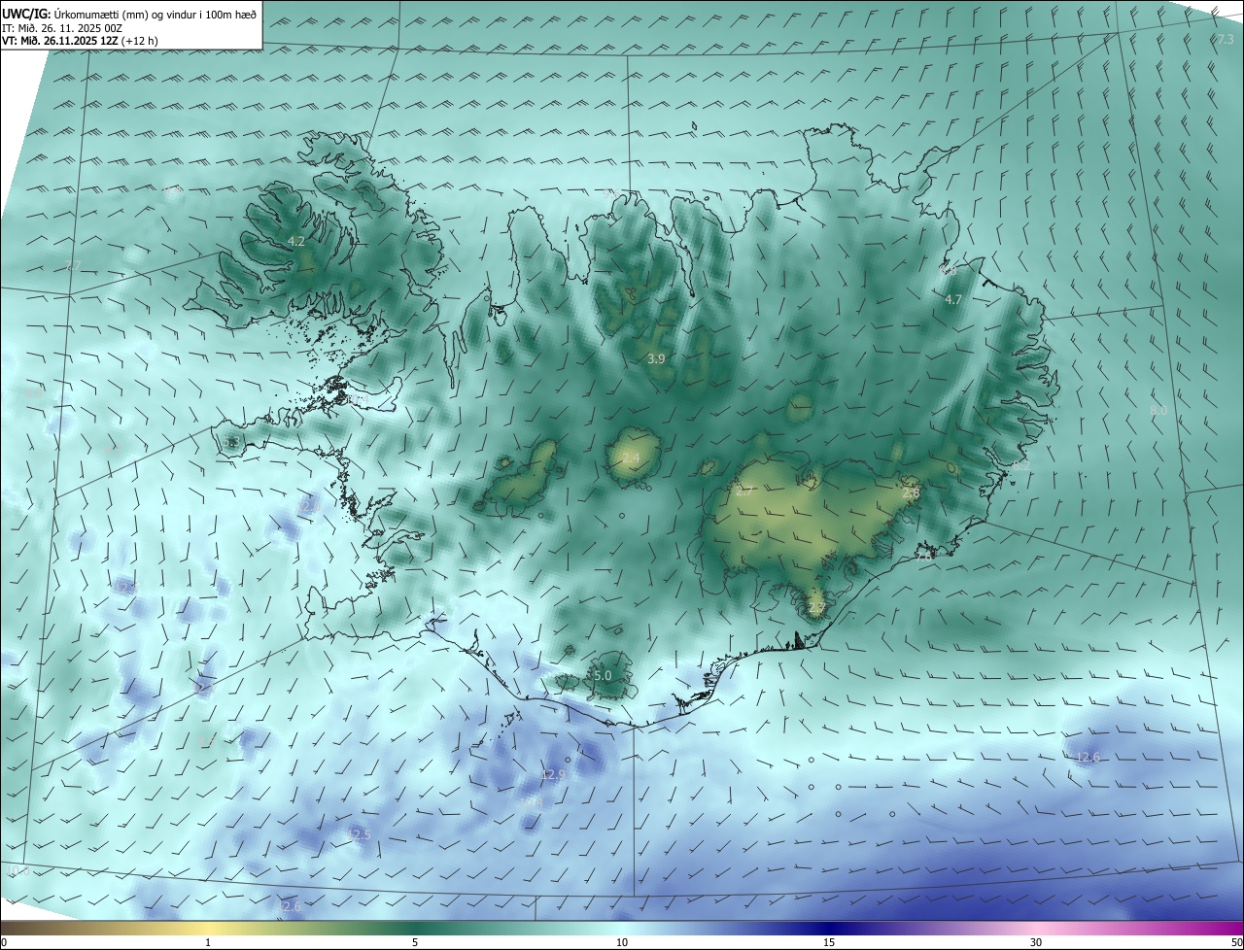Click the "50" label on the colour scale
Viewport: 1244px width, 950px height.
pyautogui.click(x=1236, y=942)
